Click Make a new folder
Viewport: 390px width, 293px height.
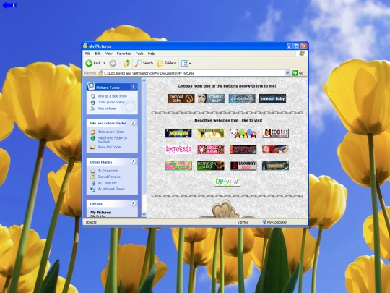[x=110, y=132]
